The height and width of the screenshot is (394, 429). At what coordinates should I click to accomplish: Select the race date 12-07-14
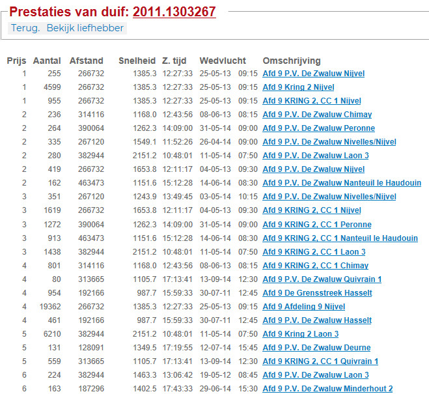[x=215, y=348]
